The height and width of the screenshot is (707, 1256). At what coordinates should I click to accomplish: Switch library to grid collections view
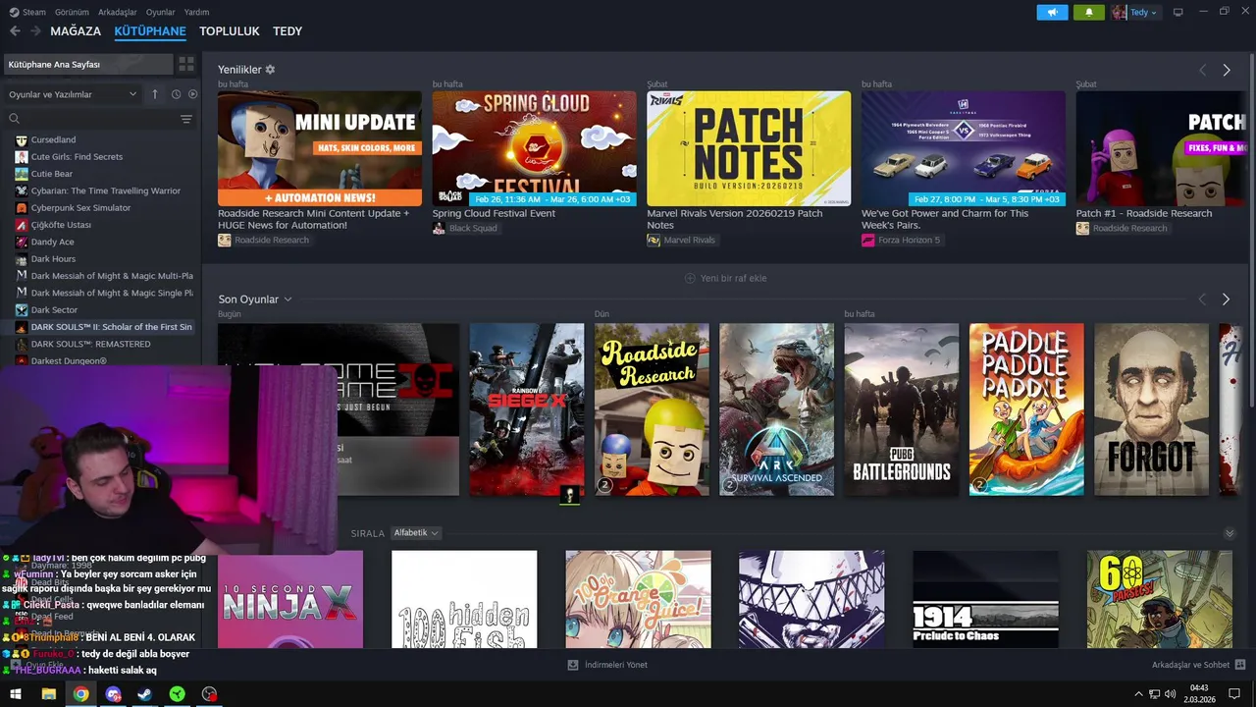[x=185, y=65]
